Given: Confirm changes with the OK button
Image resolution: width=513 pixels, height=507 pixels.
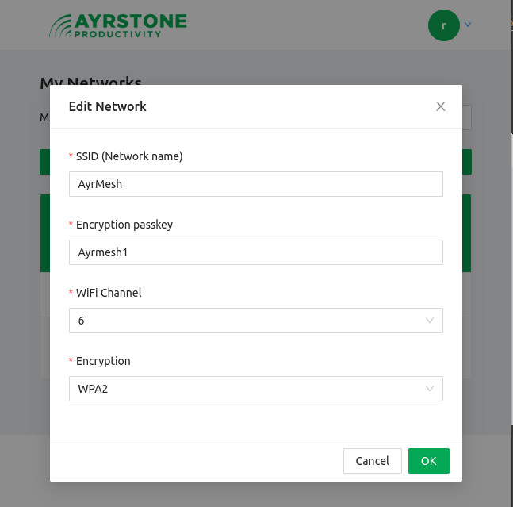Looking at the screenshot, I should click(x=429, y=461).
